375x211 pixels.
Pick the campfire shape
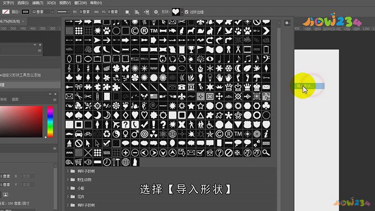click(69, 143)
